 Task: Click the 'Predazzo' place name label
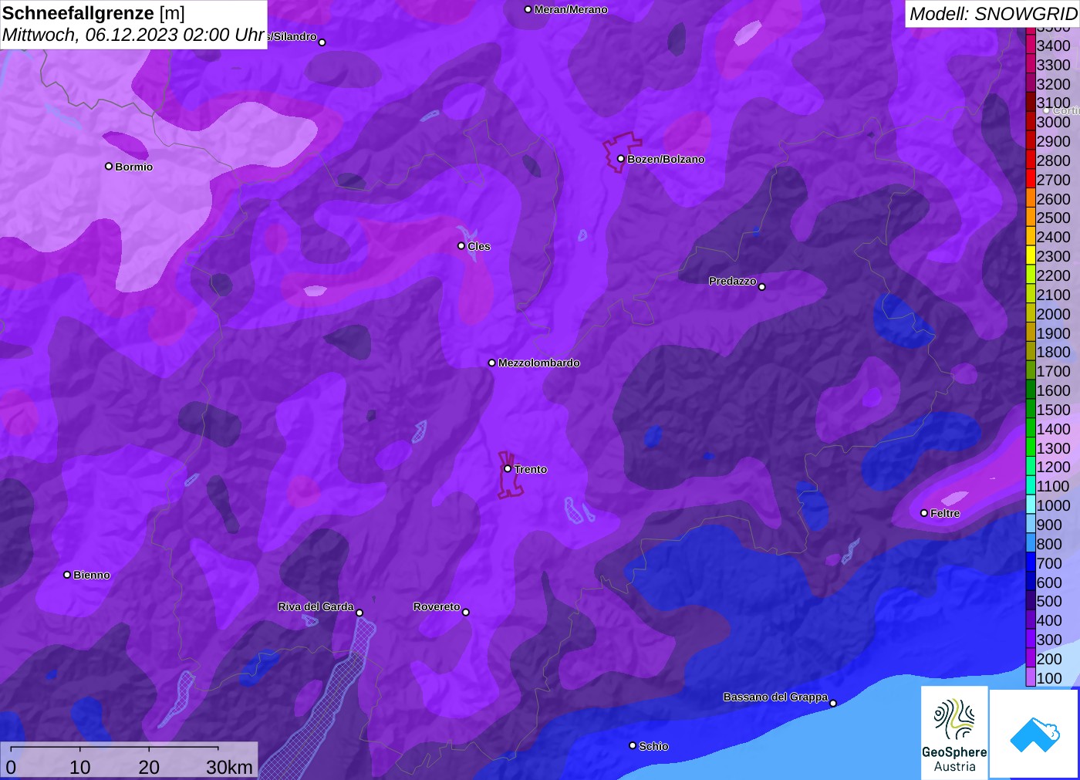click(733, 281)
